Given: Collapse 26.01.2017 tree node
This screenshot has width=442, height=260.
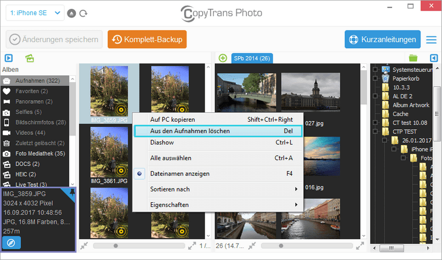Looking at the screenshot, I should pyautogui.click(x=385, y=140).
